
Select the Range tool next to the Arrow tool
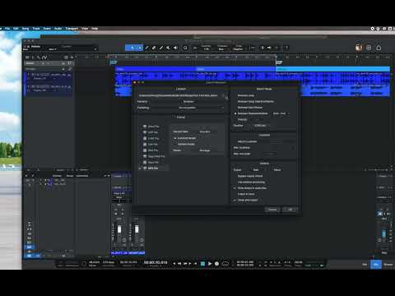click(140, 48)
